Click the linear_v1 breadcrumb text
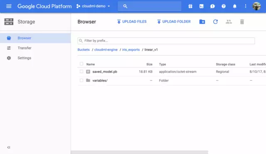The height and width of the screenshot is (154, 266). (x=151, y=50)
